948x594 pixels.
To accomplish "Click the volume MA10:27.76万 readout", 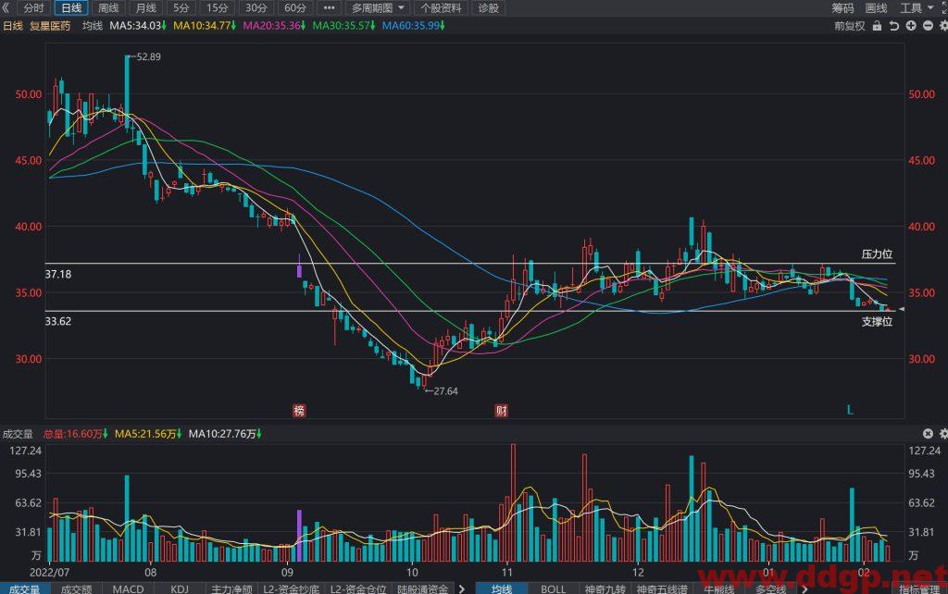I will pyautogui.click(x=225, y=434).
